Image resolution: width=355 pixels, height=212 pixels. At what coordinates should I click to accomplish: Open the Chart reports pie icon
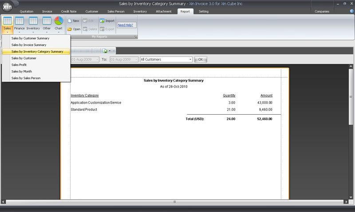tap(59, 21)
